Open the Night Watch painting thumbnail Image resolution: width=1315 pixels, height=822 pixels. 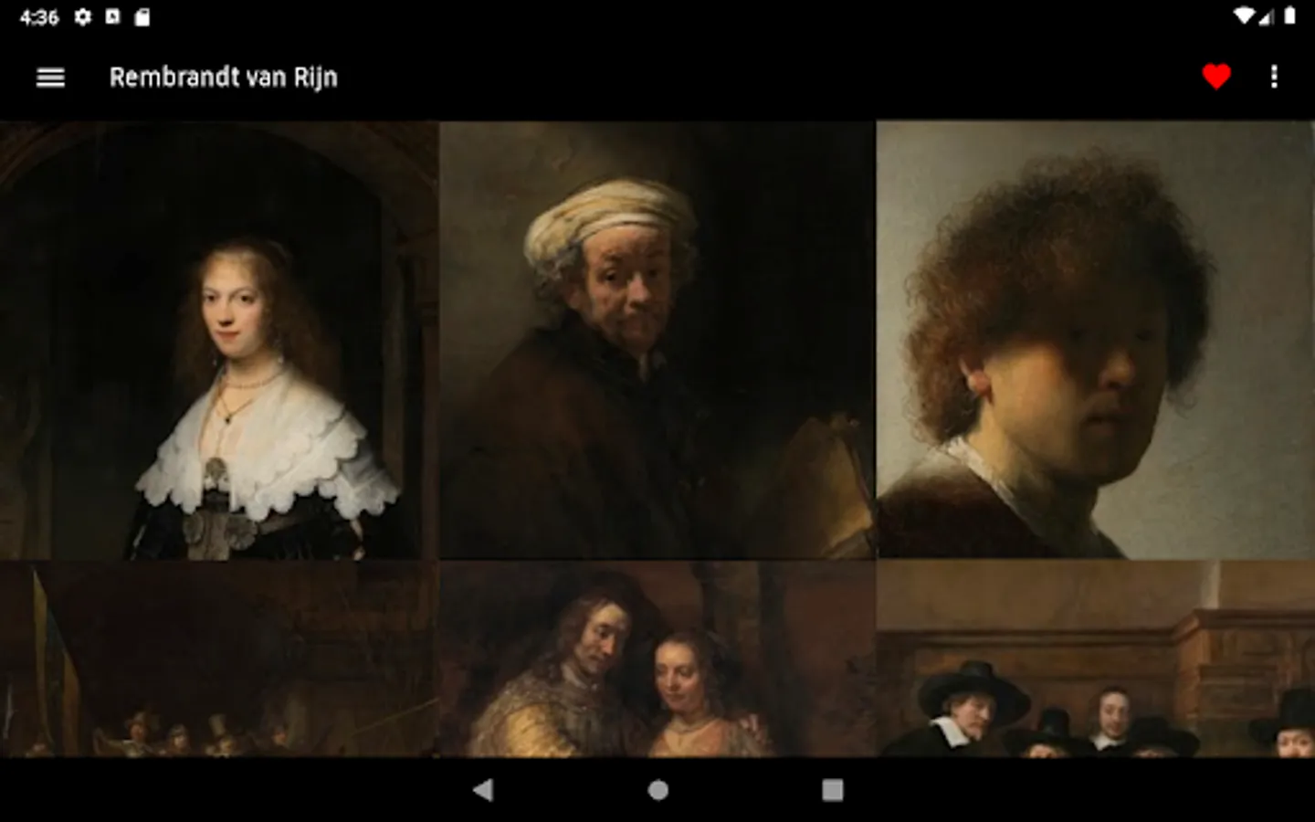pyautogui.click(x=218, y=659)
